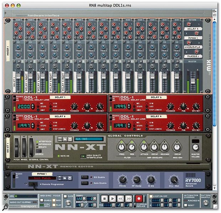
Task: Mute mixer channel 1
Action: pos(14,61)
